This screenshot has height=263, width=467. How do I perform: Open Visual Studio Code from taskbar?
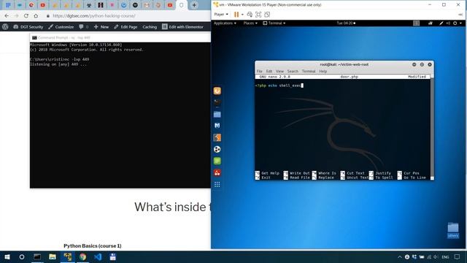click(98, 256)
